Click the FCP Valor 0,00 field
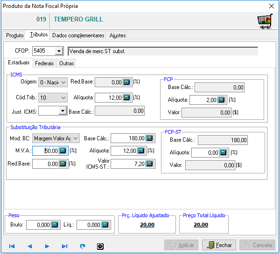Image resolution: width=280 pixels, height=254 pixels. 206,112
